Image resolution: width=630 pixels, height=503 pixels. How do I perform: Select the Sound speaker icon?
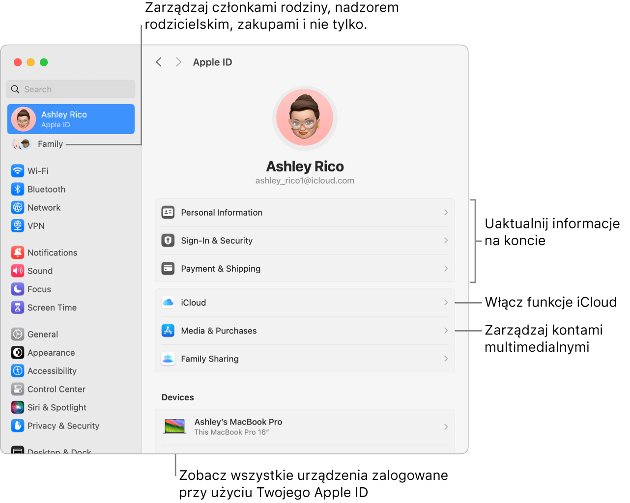[18, 271]
